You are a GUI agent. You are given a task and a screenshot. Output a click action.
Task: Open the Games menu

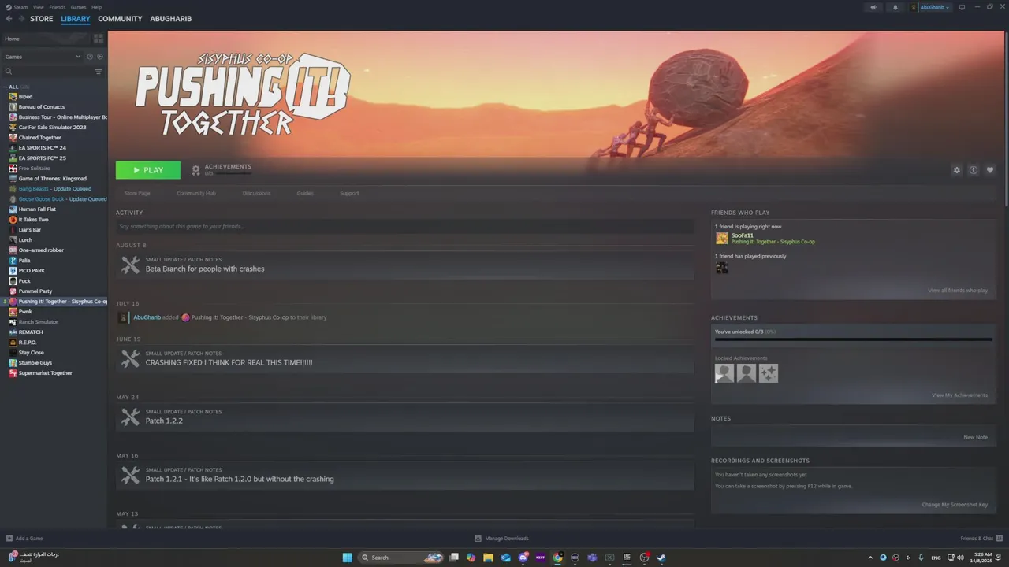point(78,7)
